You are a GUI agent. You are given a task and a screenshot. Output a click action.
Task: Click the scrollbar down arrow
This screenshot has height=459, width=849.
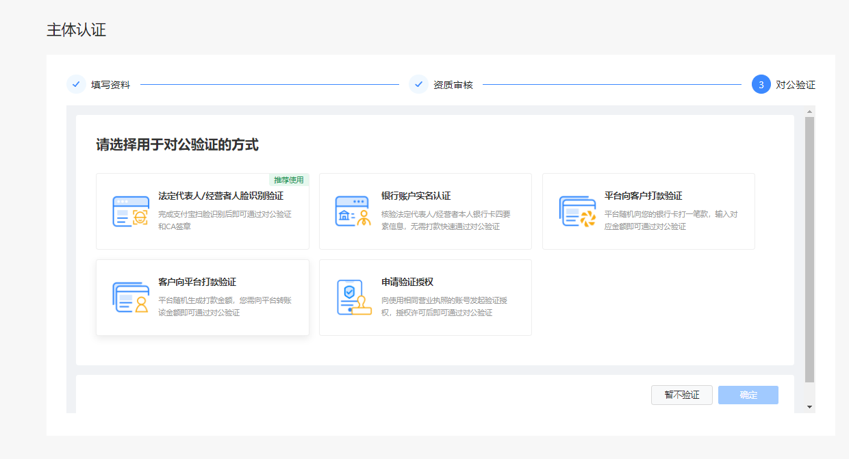point(809,407)
